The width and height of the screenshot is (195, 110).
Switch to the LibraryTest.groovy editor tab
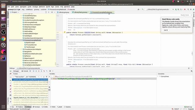pyautogui.click(x=80, y=12)
